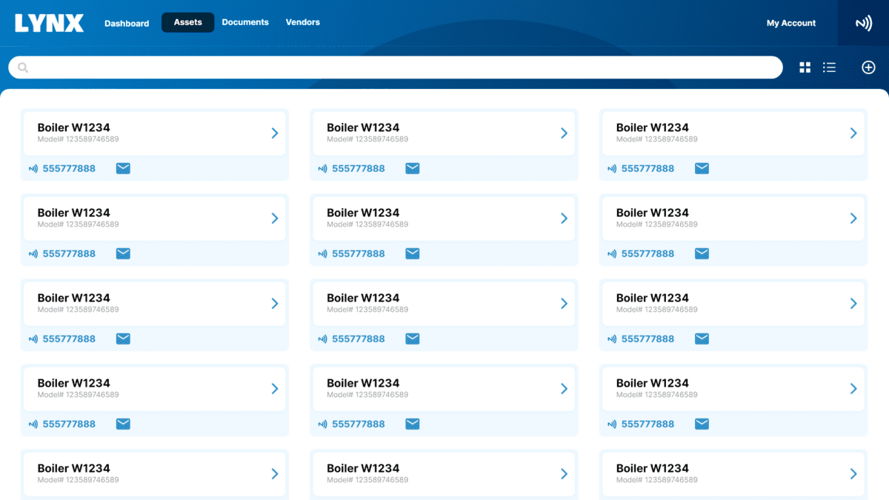The width and height of the screenshot is (889, 500).
Task: Click envelope icon on second row, middle card
Action: [x=413, y=253]
